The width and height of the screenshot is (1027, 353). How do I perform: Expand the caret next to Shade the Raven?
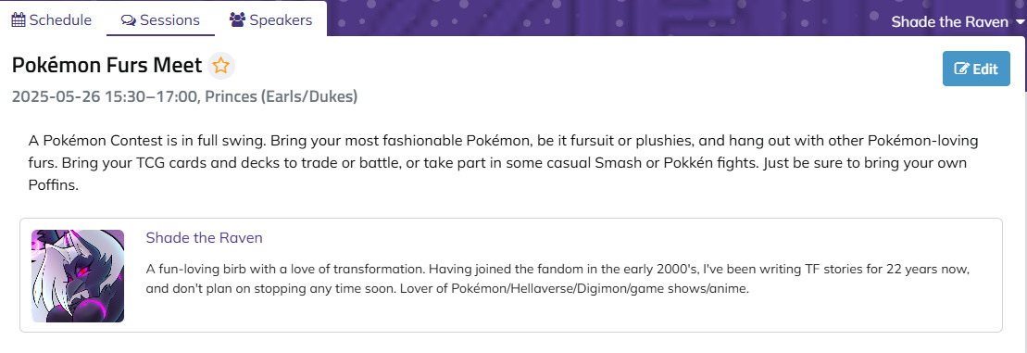1020,22
